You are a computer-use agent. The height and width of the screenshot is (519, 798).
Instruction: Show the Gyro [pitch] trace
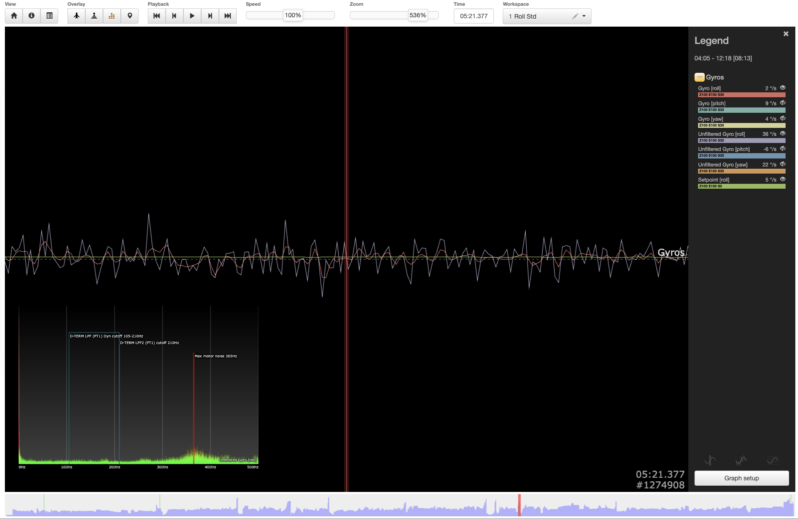click(x=782, y=103)
